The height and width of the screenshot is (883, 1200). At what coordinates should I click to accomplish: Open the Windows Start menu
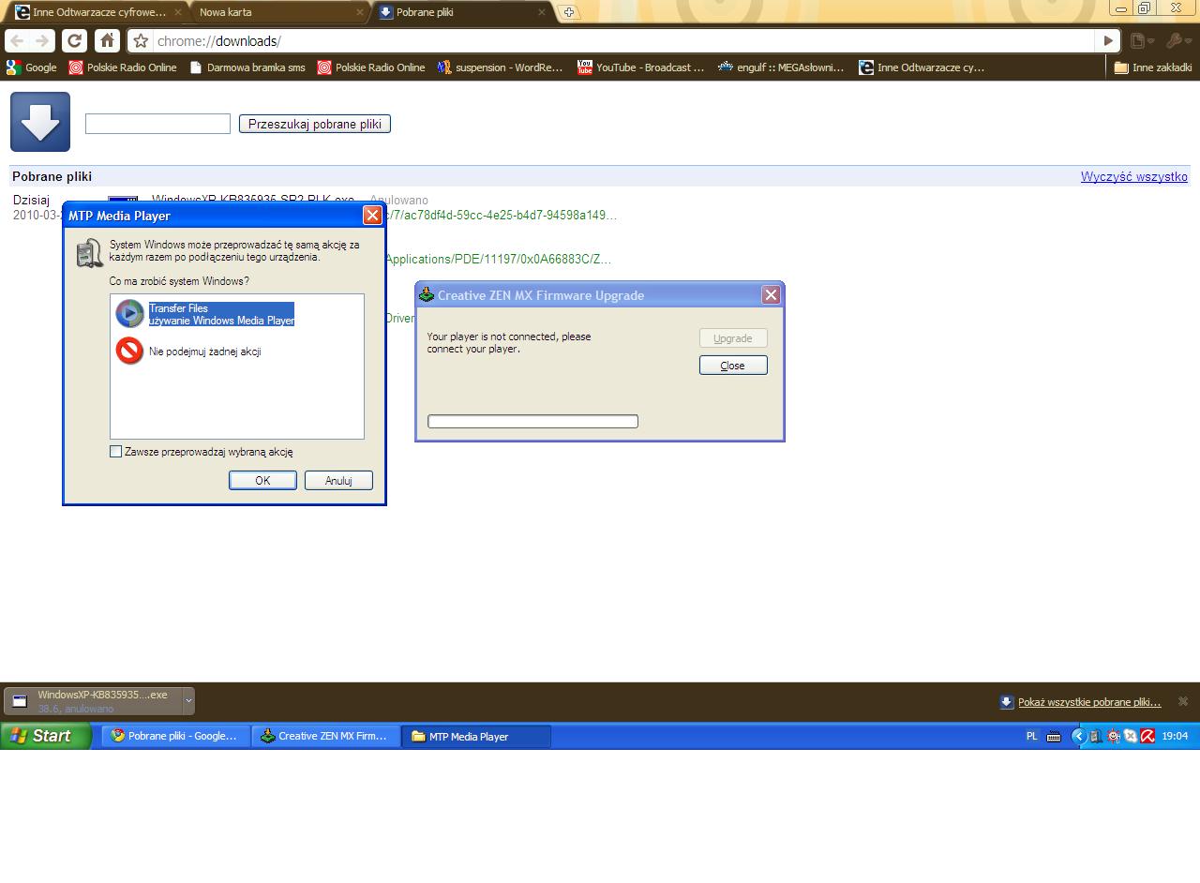[45, 736]
